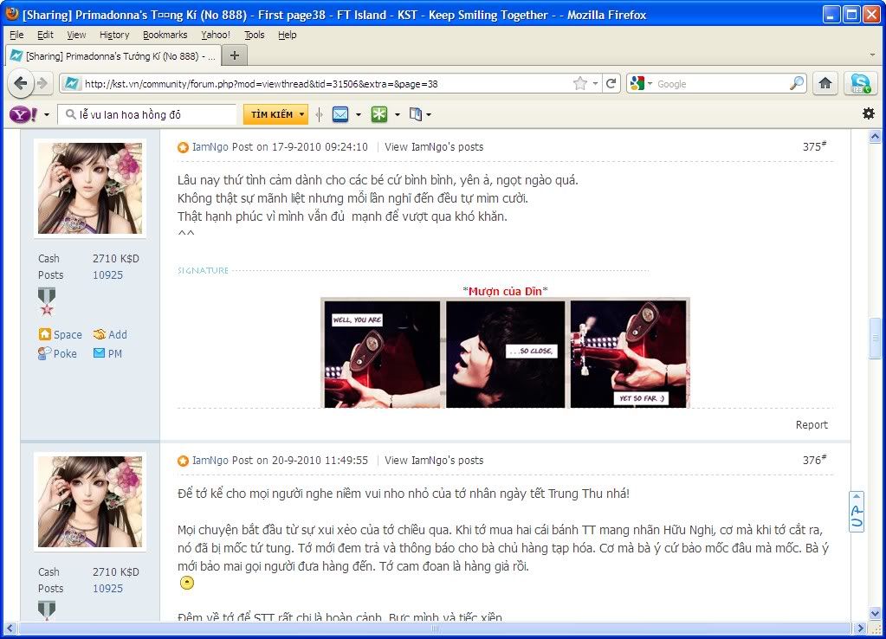View IamNgo's posts in post 376
This screenshot has width=886, height=639.
coord(434,461)
